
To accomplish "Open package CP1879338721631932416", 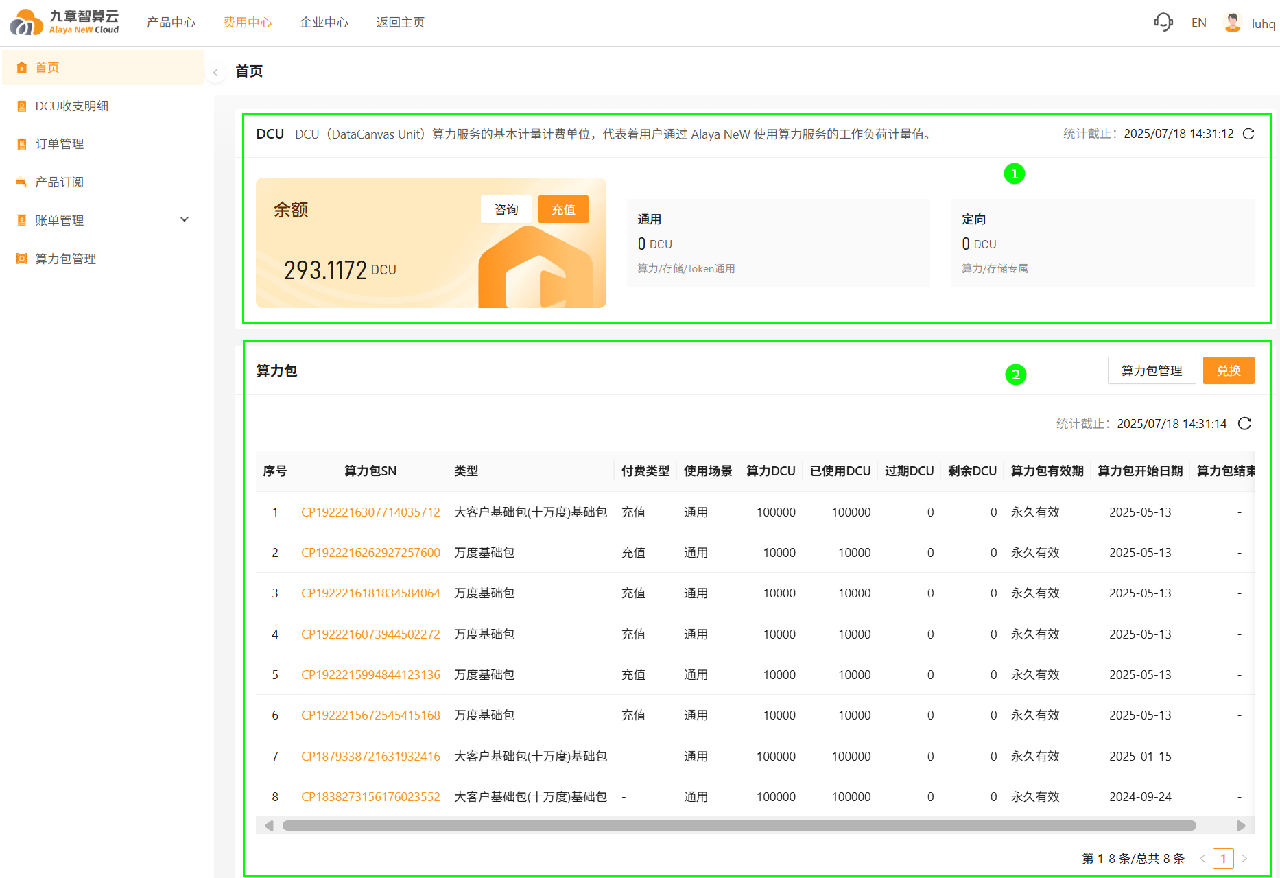I will 370,757.
